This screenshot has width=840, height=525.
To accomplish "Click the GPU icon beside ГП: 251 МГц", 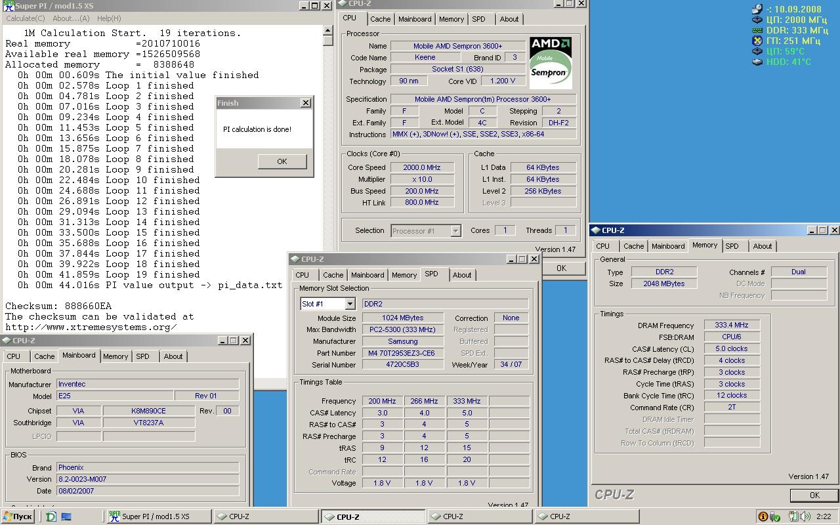I will [757, 41].
